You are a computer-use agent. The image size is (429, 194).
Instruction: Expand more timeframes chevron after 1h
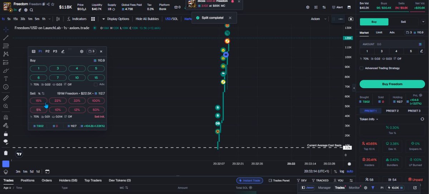pos(49,19)
